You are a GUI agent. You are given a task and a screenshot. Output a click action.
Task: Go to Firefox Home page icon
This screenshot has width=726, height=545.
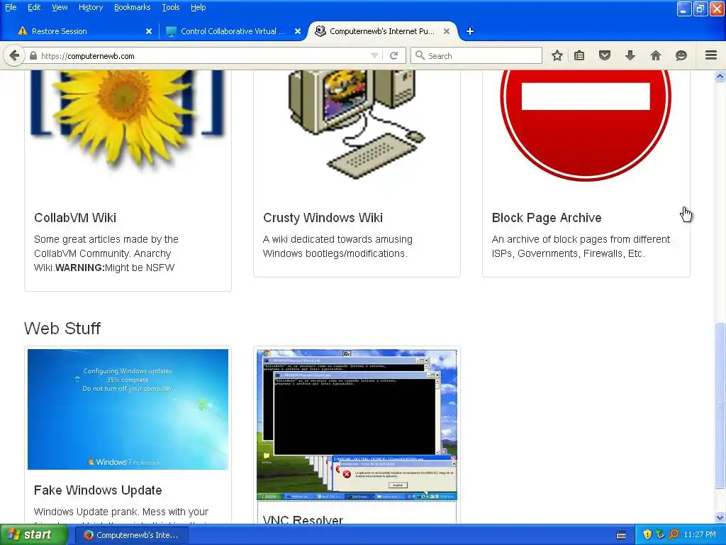(x=656, y=55)
